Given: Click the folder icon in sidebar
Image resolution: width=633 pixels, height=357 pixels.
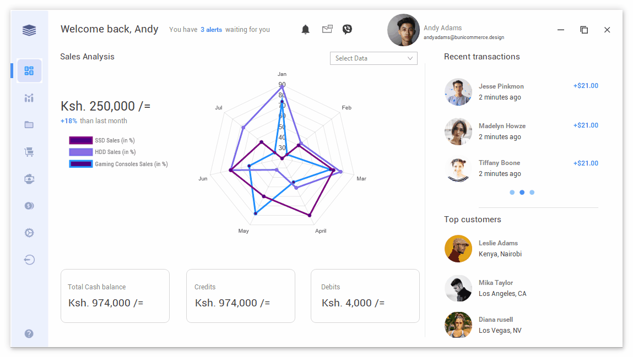Looking at the screenshot, I should click(29, 125).
